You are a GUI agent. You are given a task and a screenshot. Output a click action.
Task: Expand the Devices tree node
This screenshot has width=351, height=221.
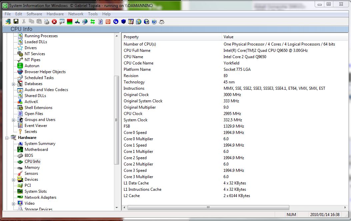[13, 180]
